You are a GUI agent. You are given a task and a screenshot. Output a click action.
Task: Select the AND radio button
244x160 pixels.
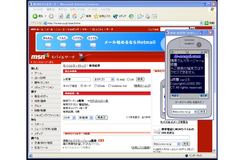coord(118,80)
